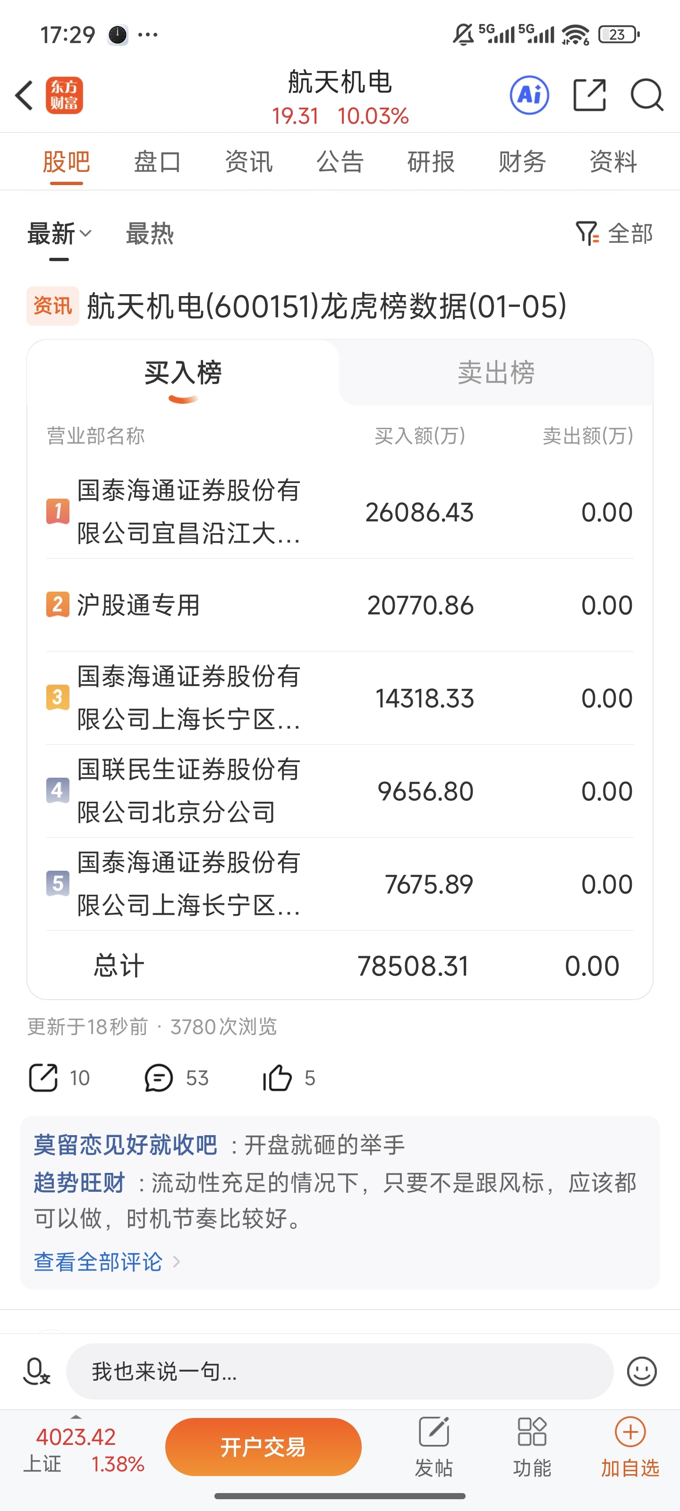
Task: Switch to the 公告 tab
Action: pos(340,162)
